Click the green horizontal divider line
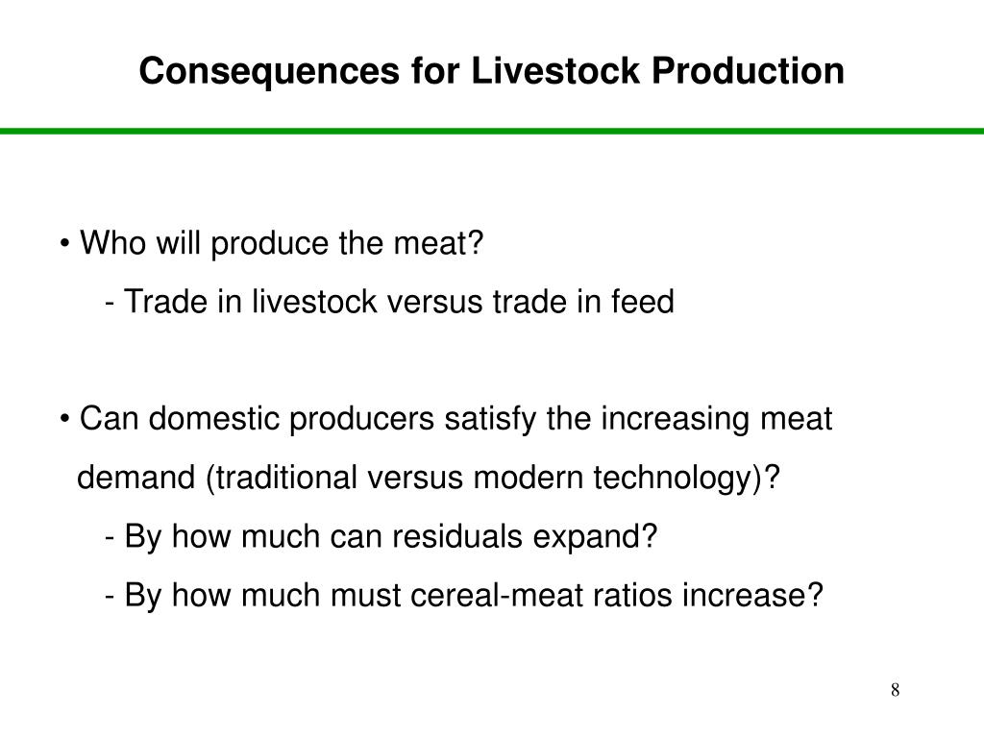This screenshot has width=984, height=738. tap(492, 131)
